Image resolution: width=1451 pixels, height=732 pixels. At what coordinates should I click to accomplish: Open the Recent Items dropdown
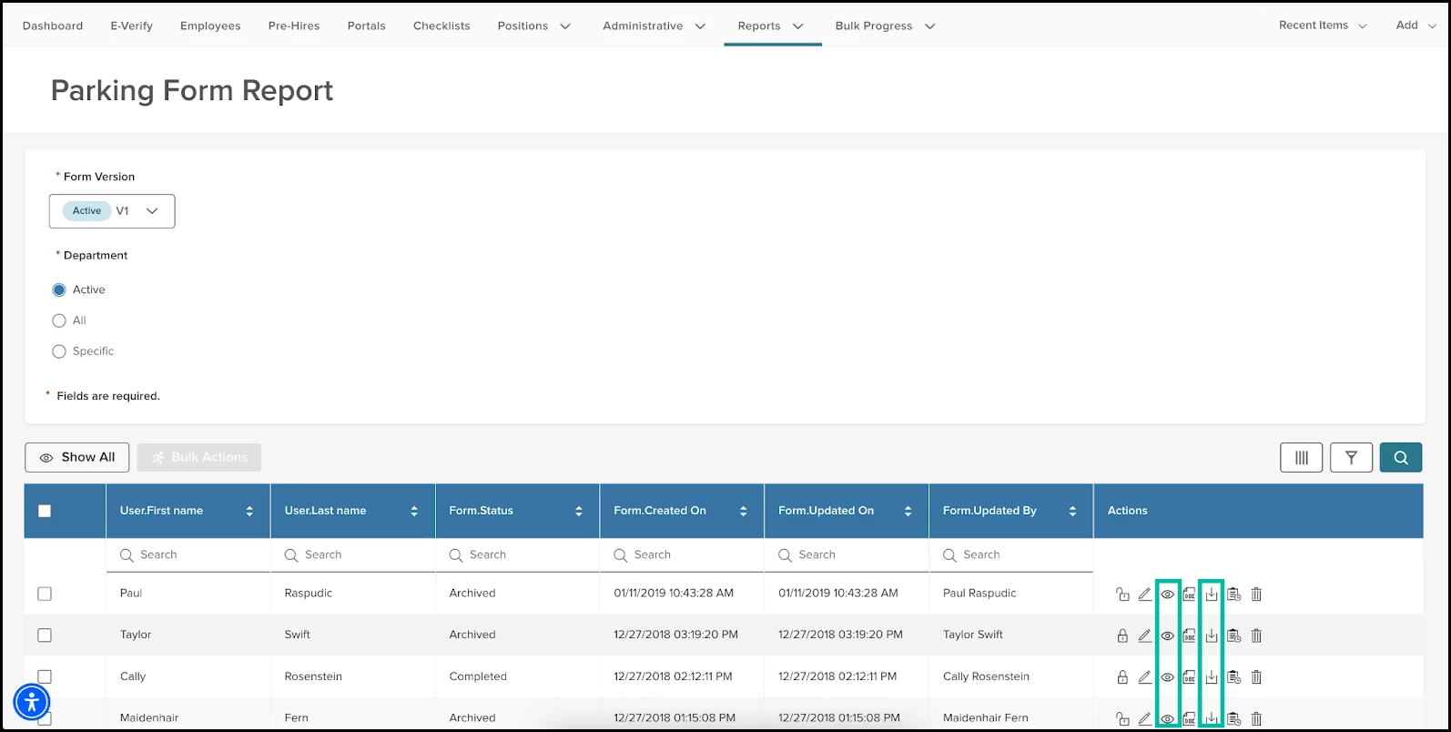click(x=1323, y=25)
